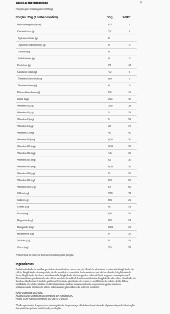
Task: Select the Valor energético (kcal) row
Action: pyautogui.click(x=76, y=25)
